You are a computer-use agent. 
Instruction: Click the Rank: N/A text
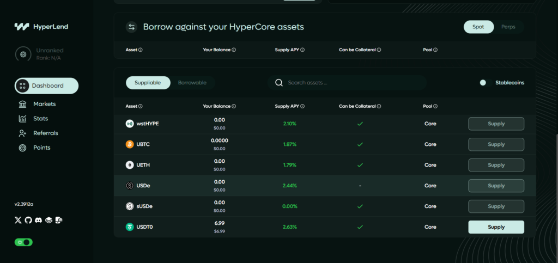click(x=48, y=58)
